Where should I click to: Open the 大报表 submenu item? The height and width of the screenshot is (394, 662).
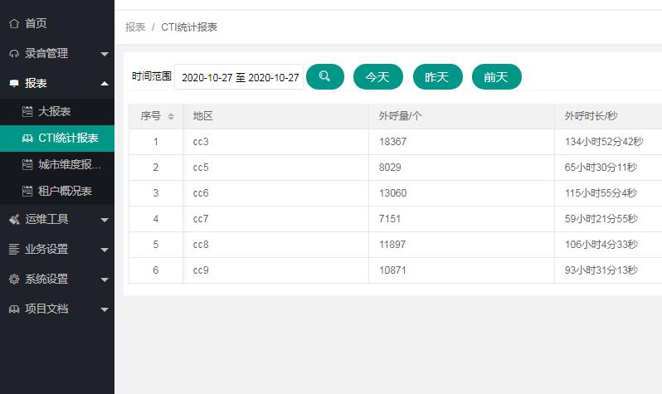pos(57,111)
